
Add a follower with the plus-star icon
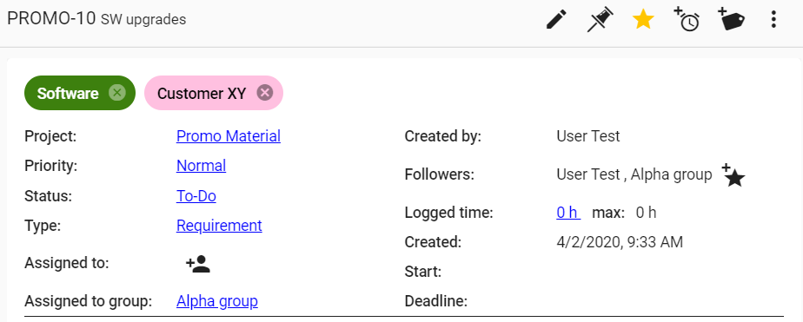point(733,175)
